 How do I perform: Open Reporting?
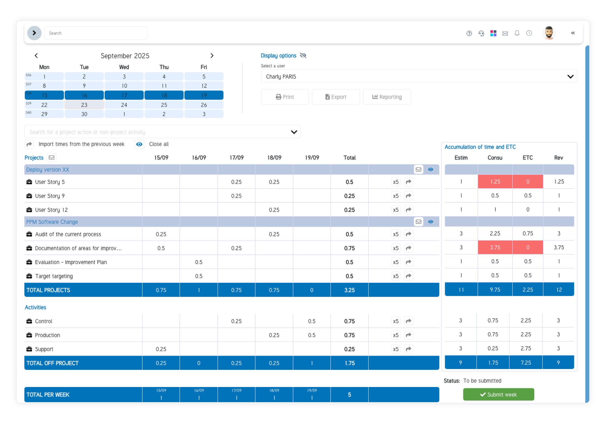pos(387,97)
